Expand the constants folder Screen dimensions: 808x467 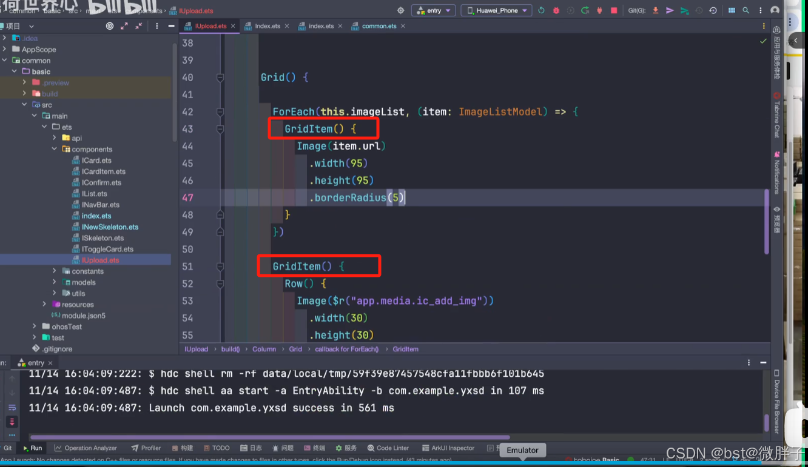55,271
